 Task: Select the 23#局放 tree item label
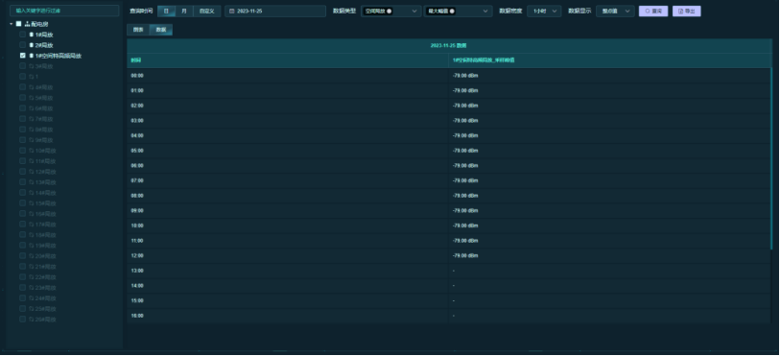click(45, 288)
